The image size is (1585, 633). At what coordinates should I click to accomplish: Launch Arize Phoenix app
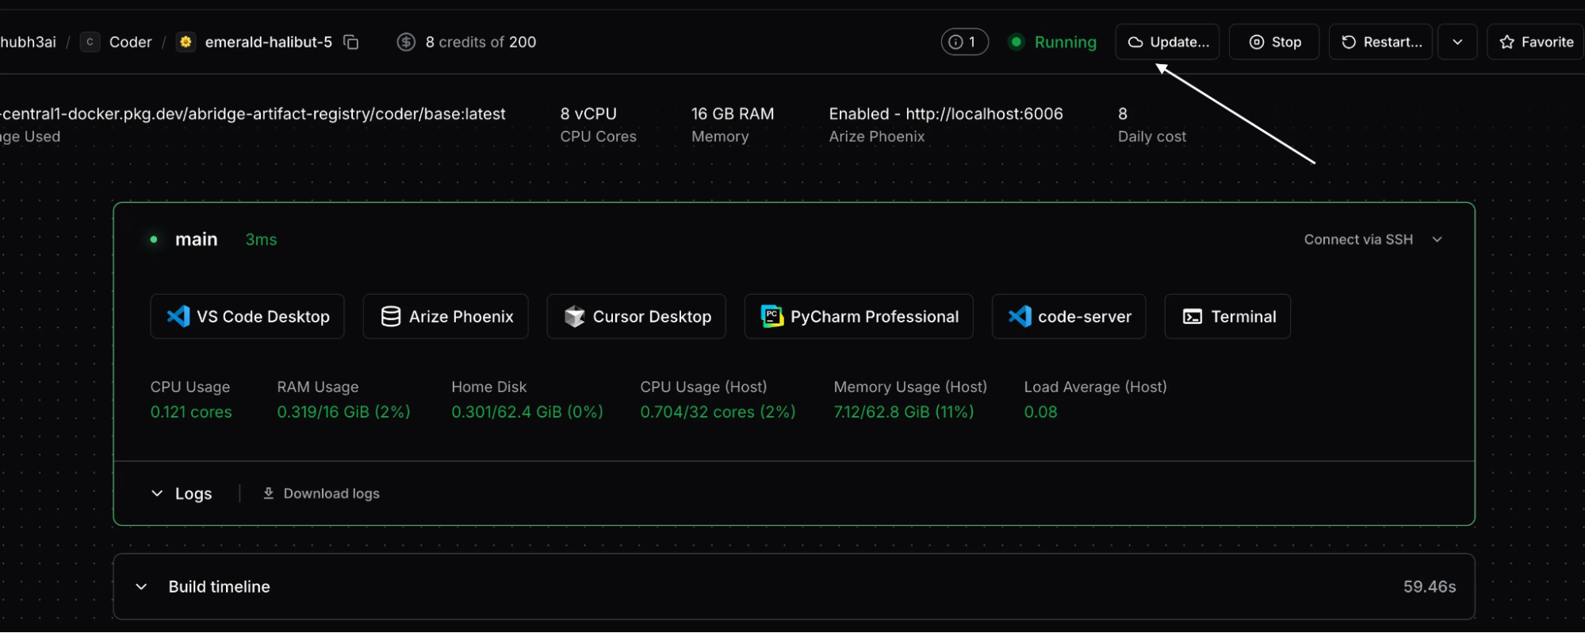coord(446,317)
